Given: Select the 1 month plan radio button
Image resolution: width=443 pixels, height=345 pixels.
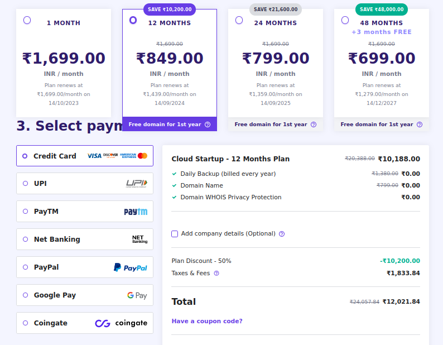Looking at the screenshot, I should (x=27, y=20).
